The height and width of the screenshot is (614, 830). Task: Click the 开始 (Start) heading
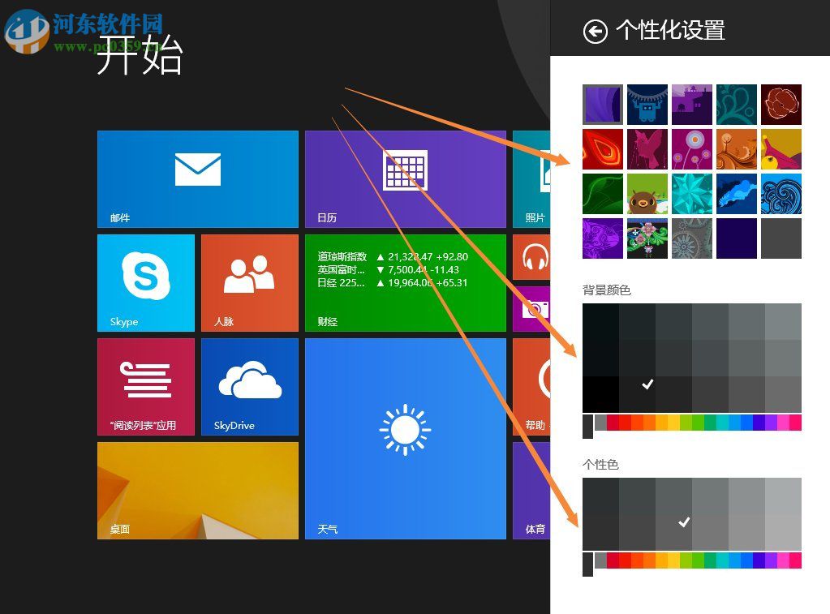140,57
